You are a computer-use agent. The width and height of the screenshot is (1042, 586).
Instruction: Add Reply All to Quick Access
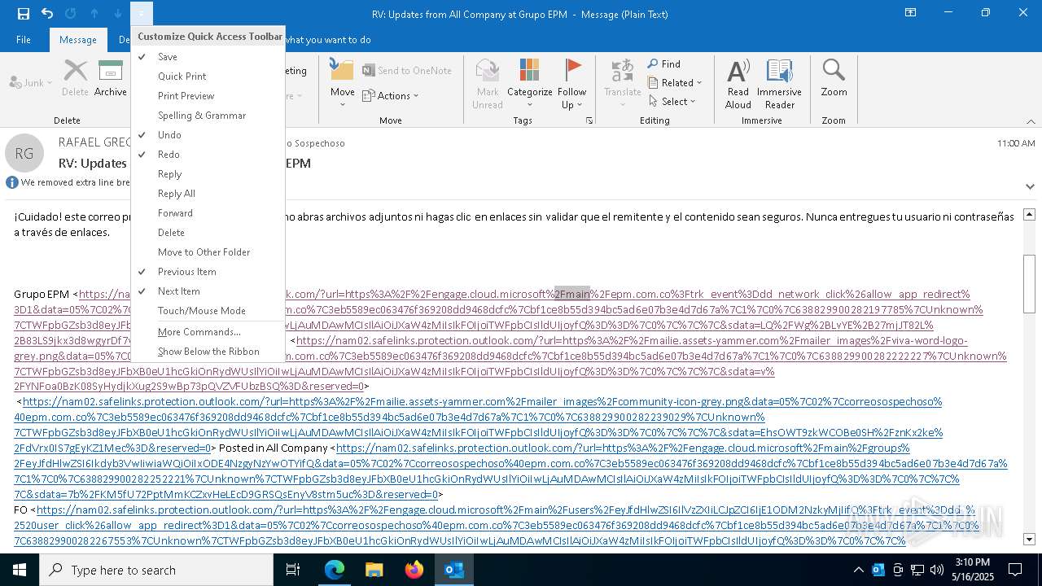[208, 194]
